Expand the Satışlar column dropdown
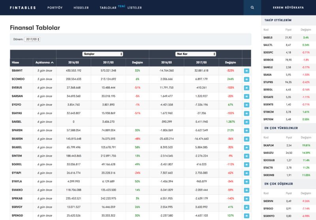 103,54
